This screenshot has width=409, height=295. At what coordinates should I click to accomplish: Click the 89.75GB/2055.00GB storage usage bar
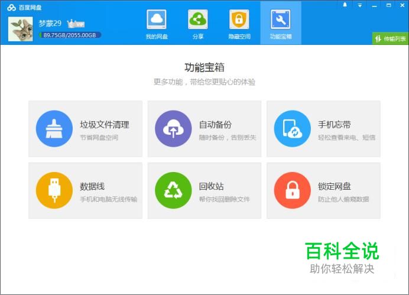coord(70,35)
